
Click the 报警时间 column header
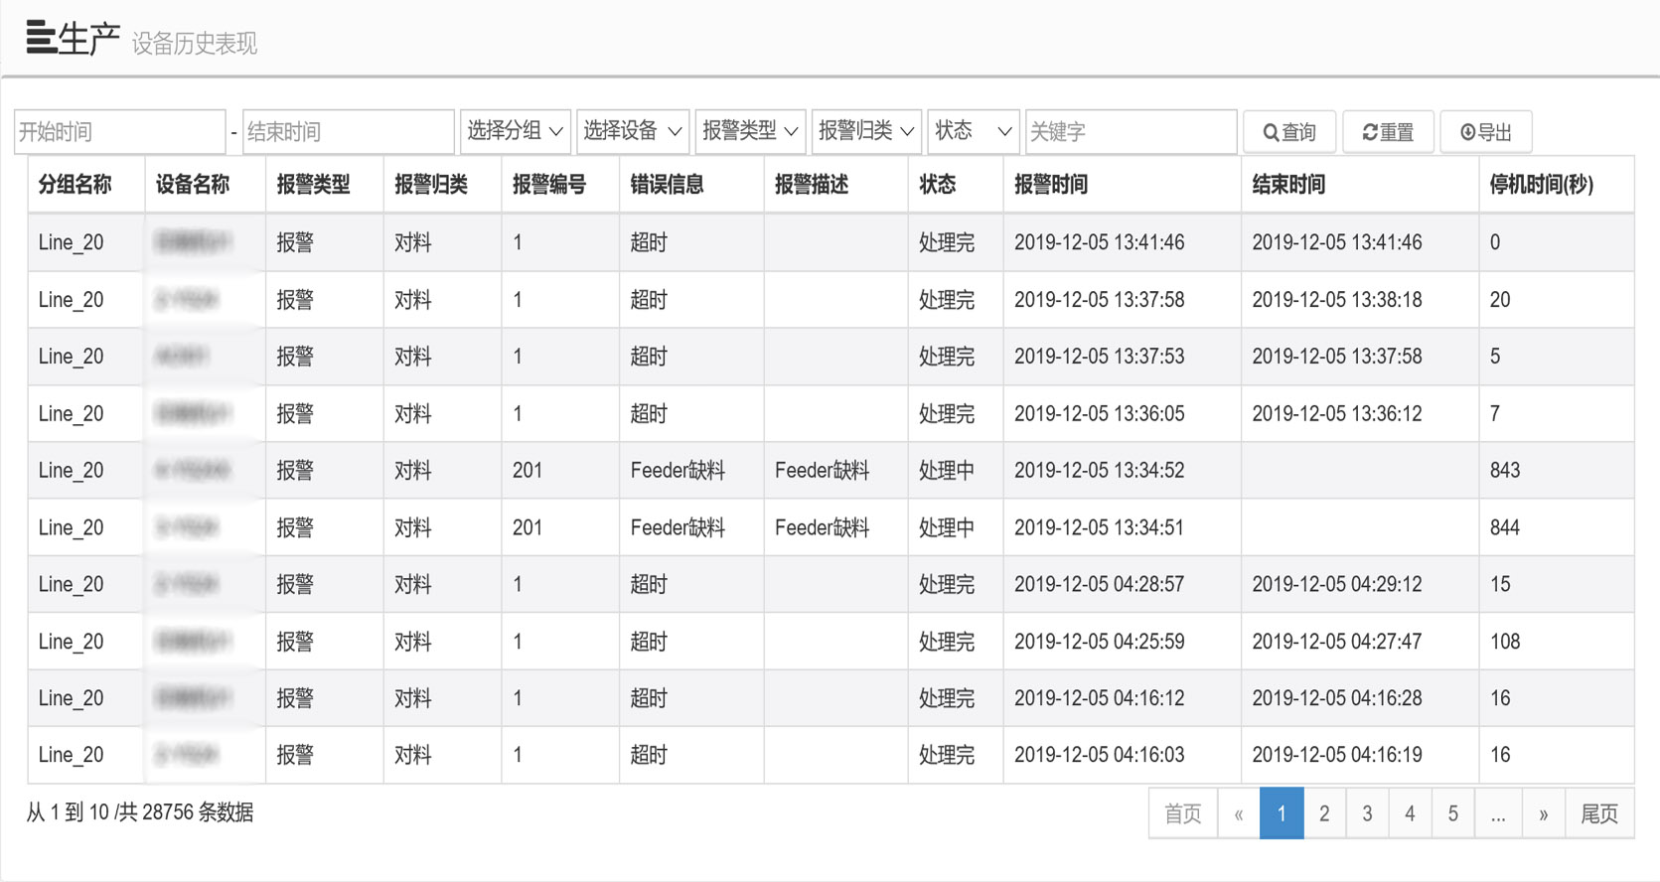point(1050,185)
